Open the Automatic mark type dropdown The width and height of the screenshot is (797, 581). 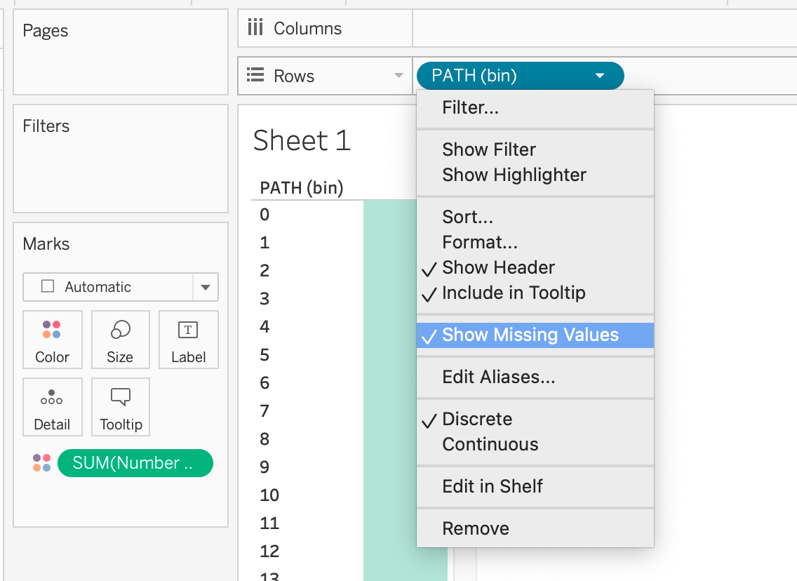click(205, 287)
